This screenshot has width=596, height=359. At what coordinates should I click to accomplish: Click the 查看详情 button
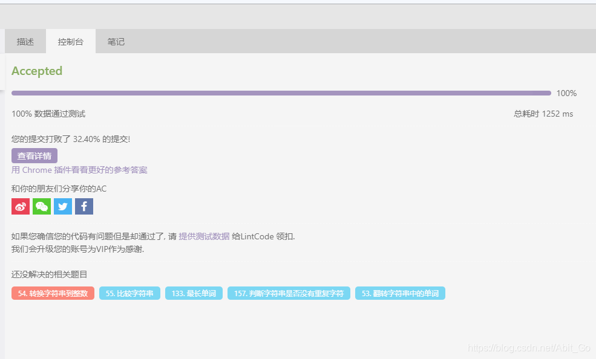click(34, 155)
